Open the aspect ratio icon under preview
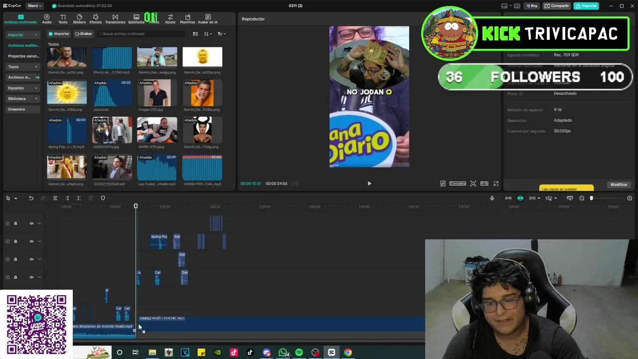This screenshot has height=359, width=638. 484,183
